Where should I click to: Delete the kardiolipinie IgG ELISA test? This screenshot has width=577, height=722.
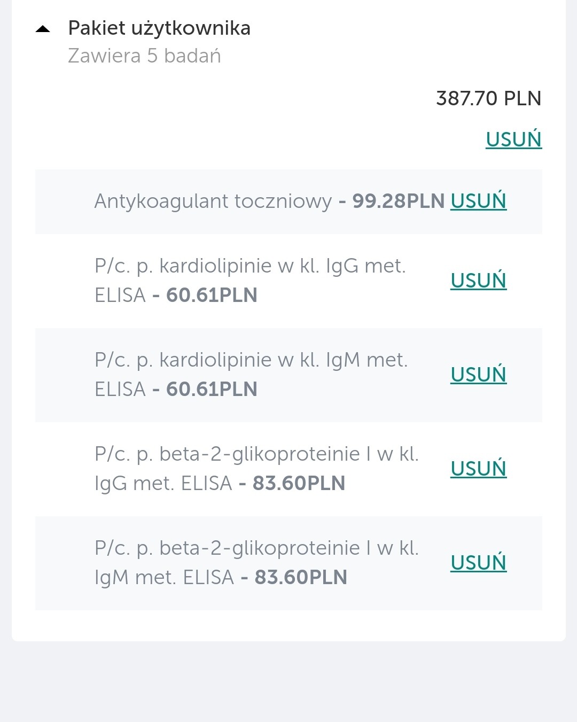click(478, 281)
